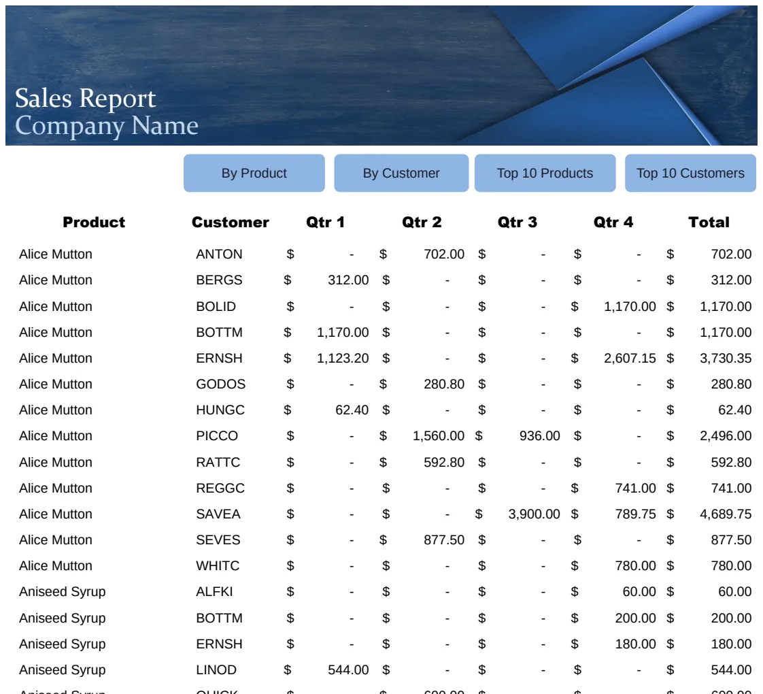The height and width of the screenshot is (694, 763).
Task: Select customer cell REGGC
Action: click(220, 488)
